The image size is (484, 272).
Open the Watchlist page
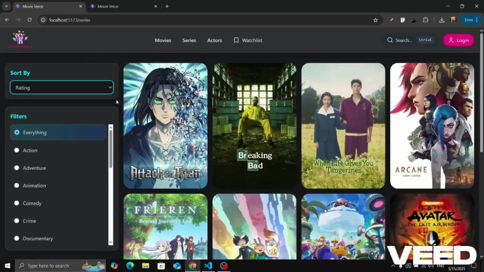248,41
